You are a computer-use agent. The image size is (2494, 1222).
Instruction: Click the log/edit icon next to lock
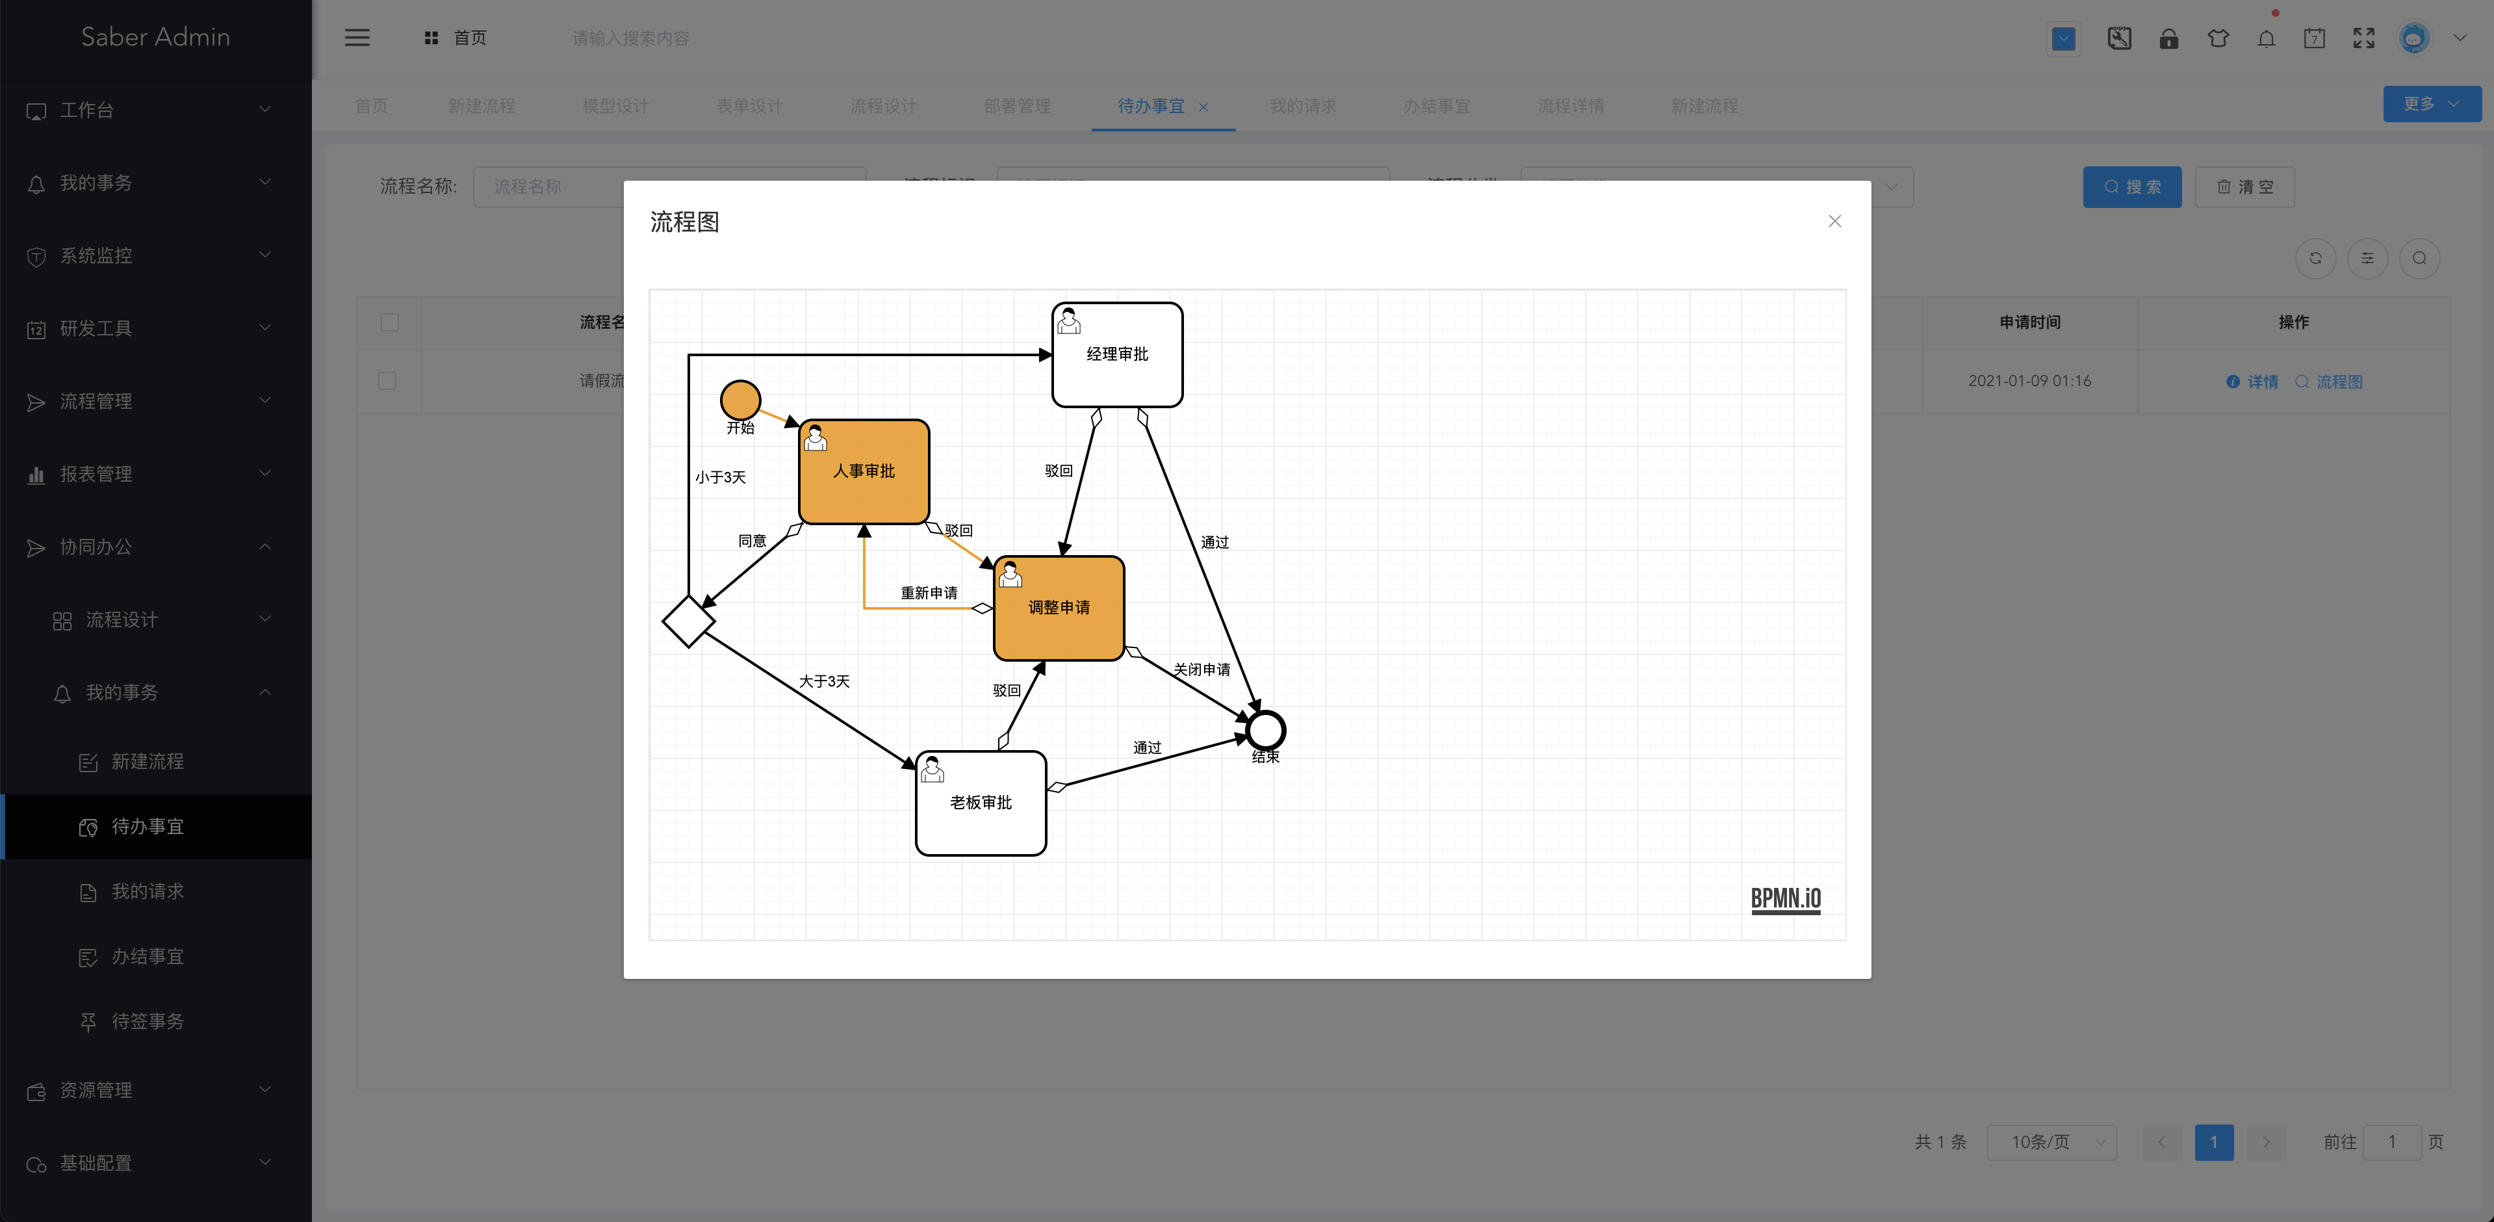point(2119,39)
